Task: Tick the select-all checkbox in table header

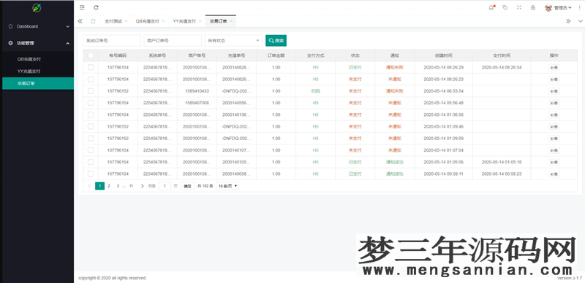Action: (x=91, y=55)
